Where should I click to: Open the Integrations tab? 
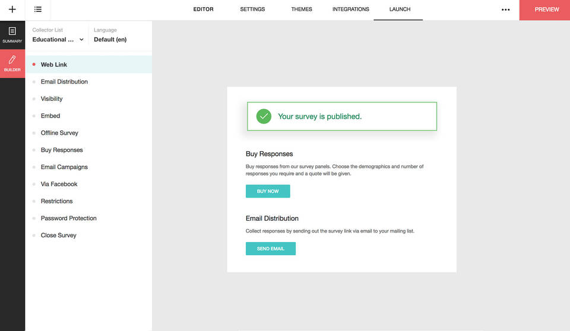pyautogui.click(x=350, y=9)
